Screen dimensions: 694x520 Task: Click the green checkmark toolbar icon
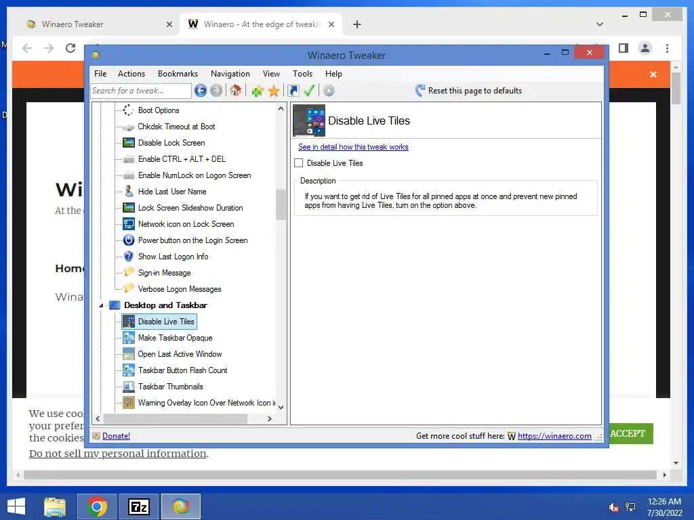click(309, 91)
